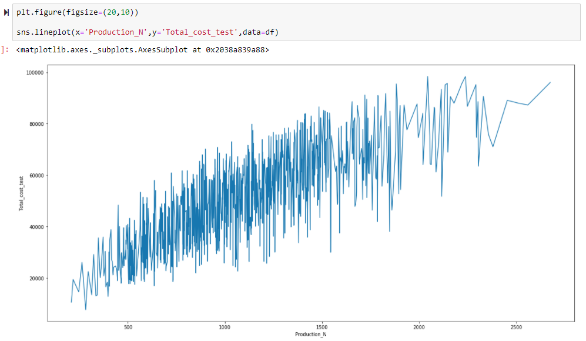Click the line chart plot image
The width and height of the screenshot is (586, 341).
310,194
